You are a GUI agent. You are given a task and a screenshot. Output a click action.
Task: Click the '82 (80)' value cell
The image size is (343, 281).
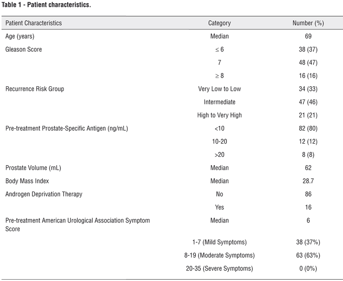[x=308, y=129]
